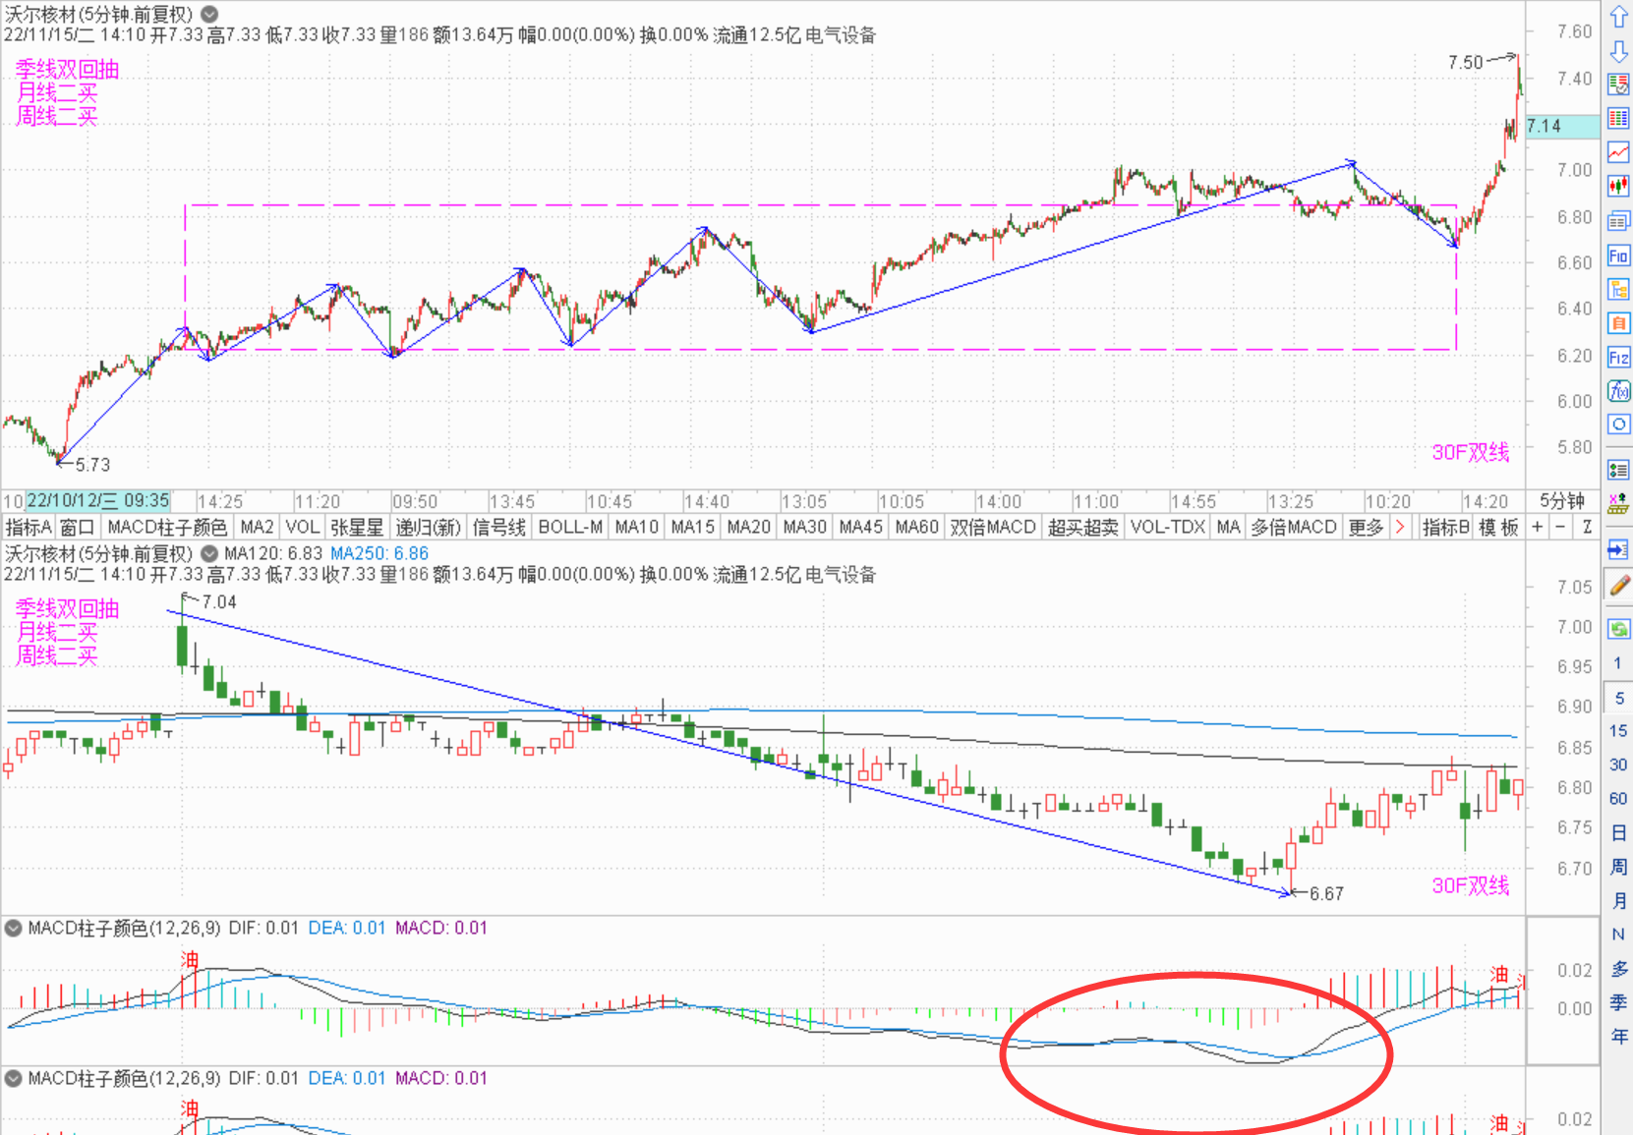
Task: Select the MACD柱子颜色 indicator tab
Action: click(x=167, y=527)
